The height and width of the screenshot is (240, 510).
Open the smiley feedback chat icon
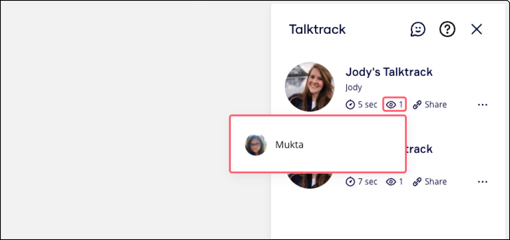(418, 29)
